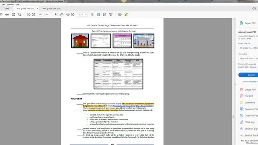The height and width of the screenshot is (145, 258).
Task: Activate the Hand pan tool
Action: pyautogui.click(x=62, y=14)
